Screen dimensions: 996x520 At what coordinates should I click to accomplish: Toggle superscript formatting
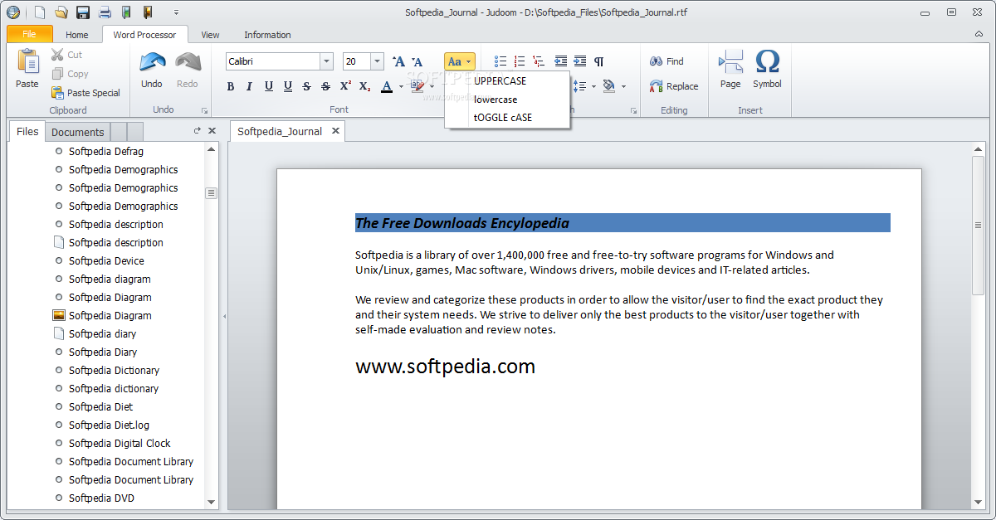coord(345,86)
